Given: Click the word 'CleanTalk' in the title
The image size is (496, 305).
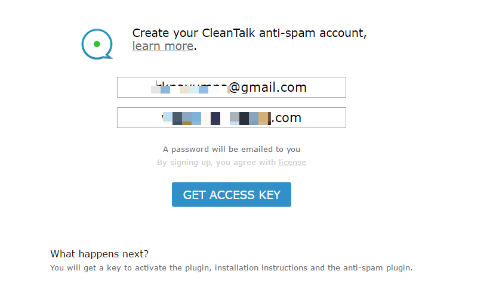Looking at the screenshot, I should coord(229,33).
